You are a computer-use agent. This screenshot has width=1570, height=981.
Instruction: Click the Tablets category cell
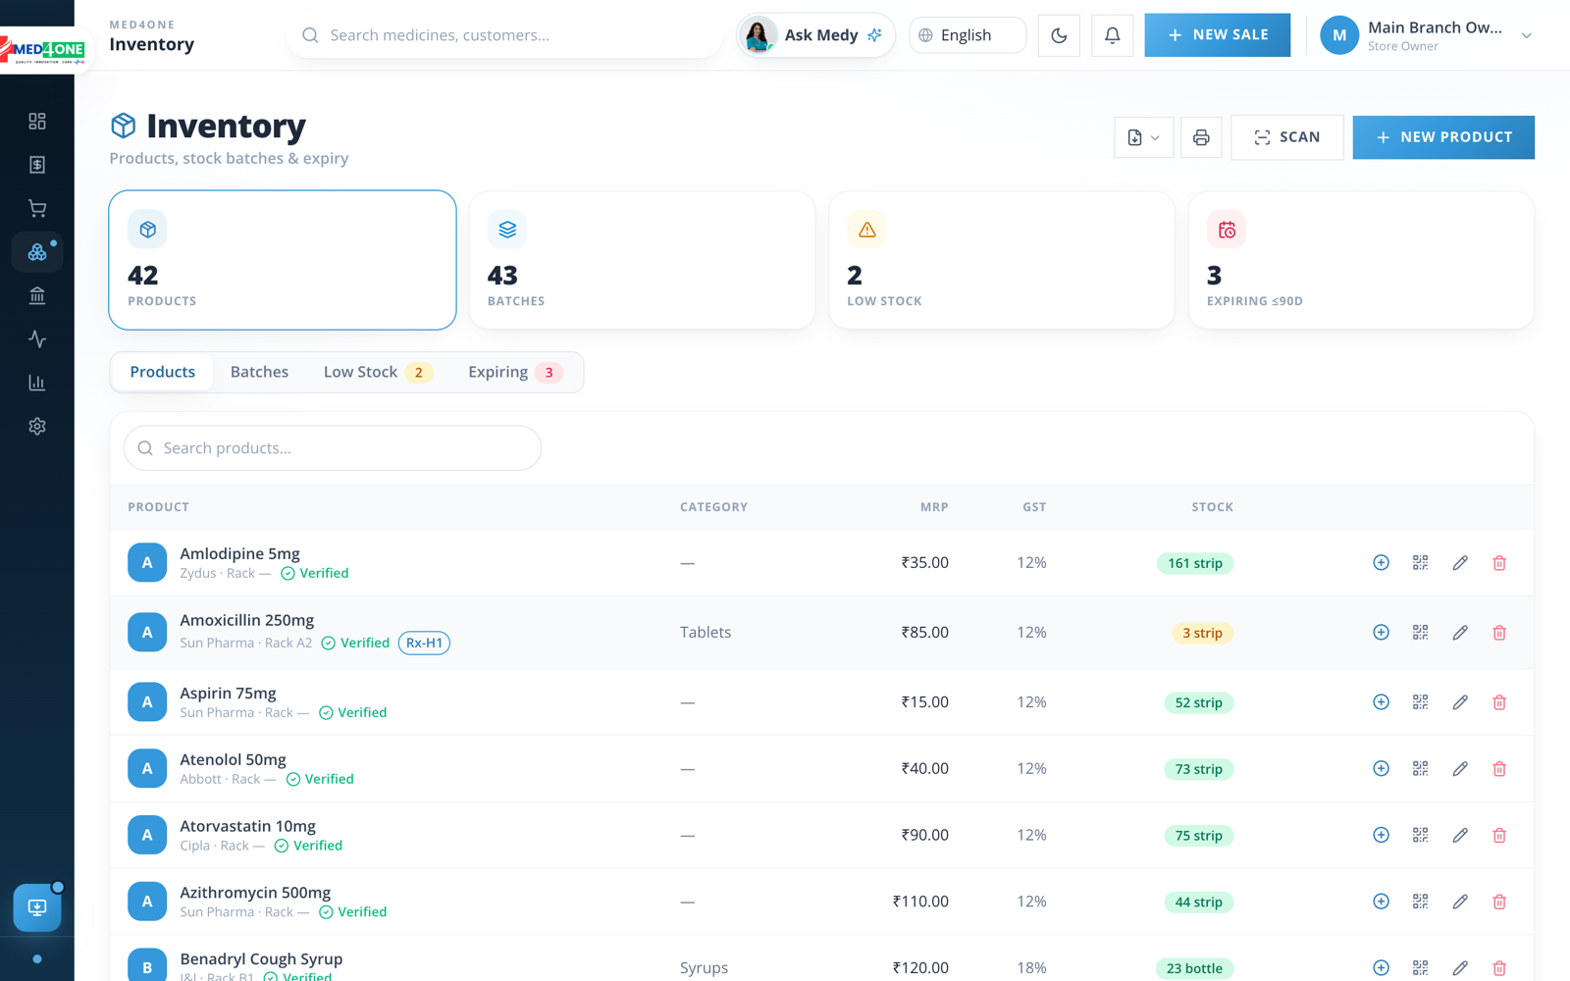tap(706, 633)
